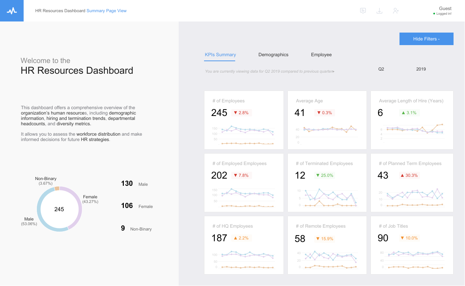465x286 pixels.
Task: Click the Average Age trend chart
Action: click(x=327, y=134)
